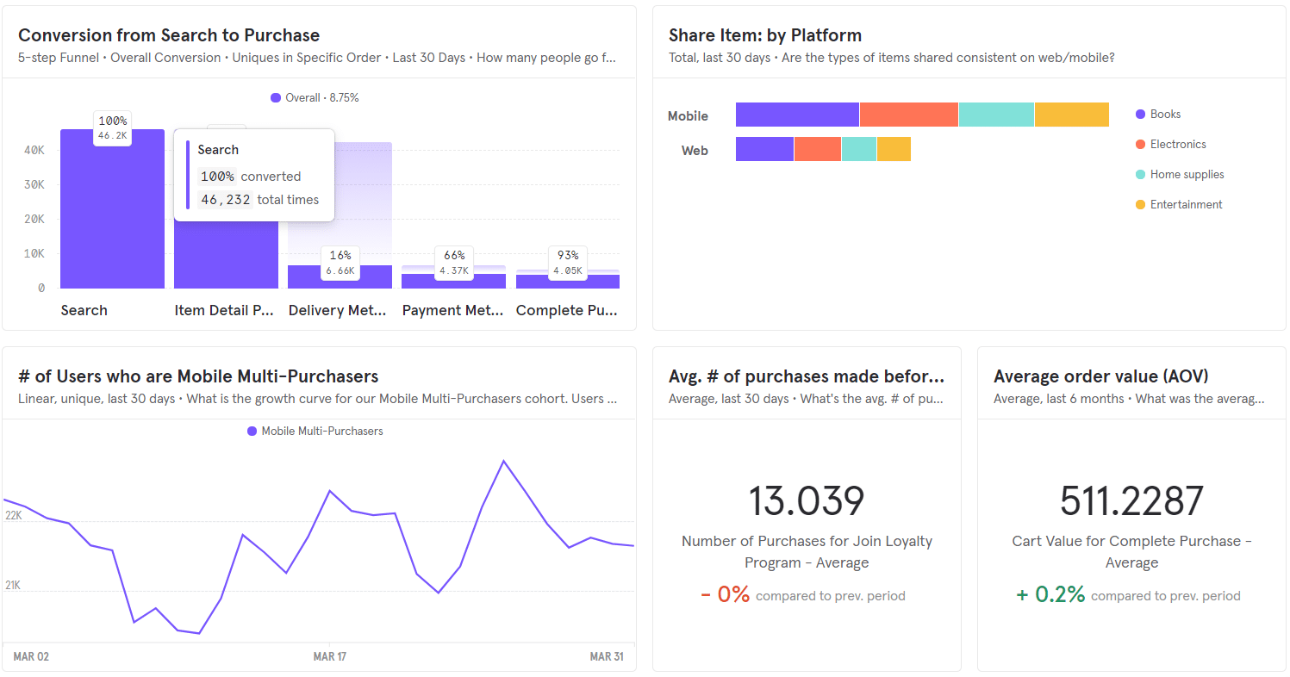The width and height of the screenshot is (1290, 677).
Task: Click the 13.039 loyalty program metric value
Action: [x=807, y=502]
